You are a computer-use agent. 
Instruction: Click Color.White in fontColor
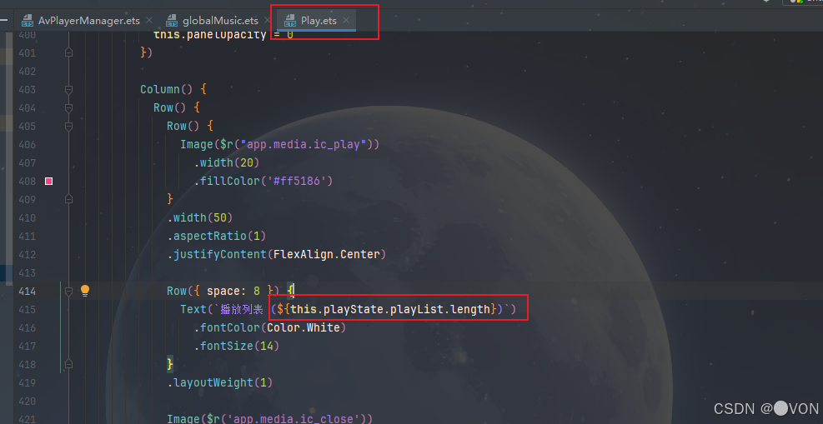click(x=304, y=327)
